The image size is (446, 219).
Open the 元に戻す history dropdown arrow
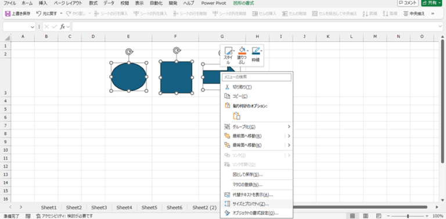tap(61, 13)
